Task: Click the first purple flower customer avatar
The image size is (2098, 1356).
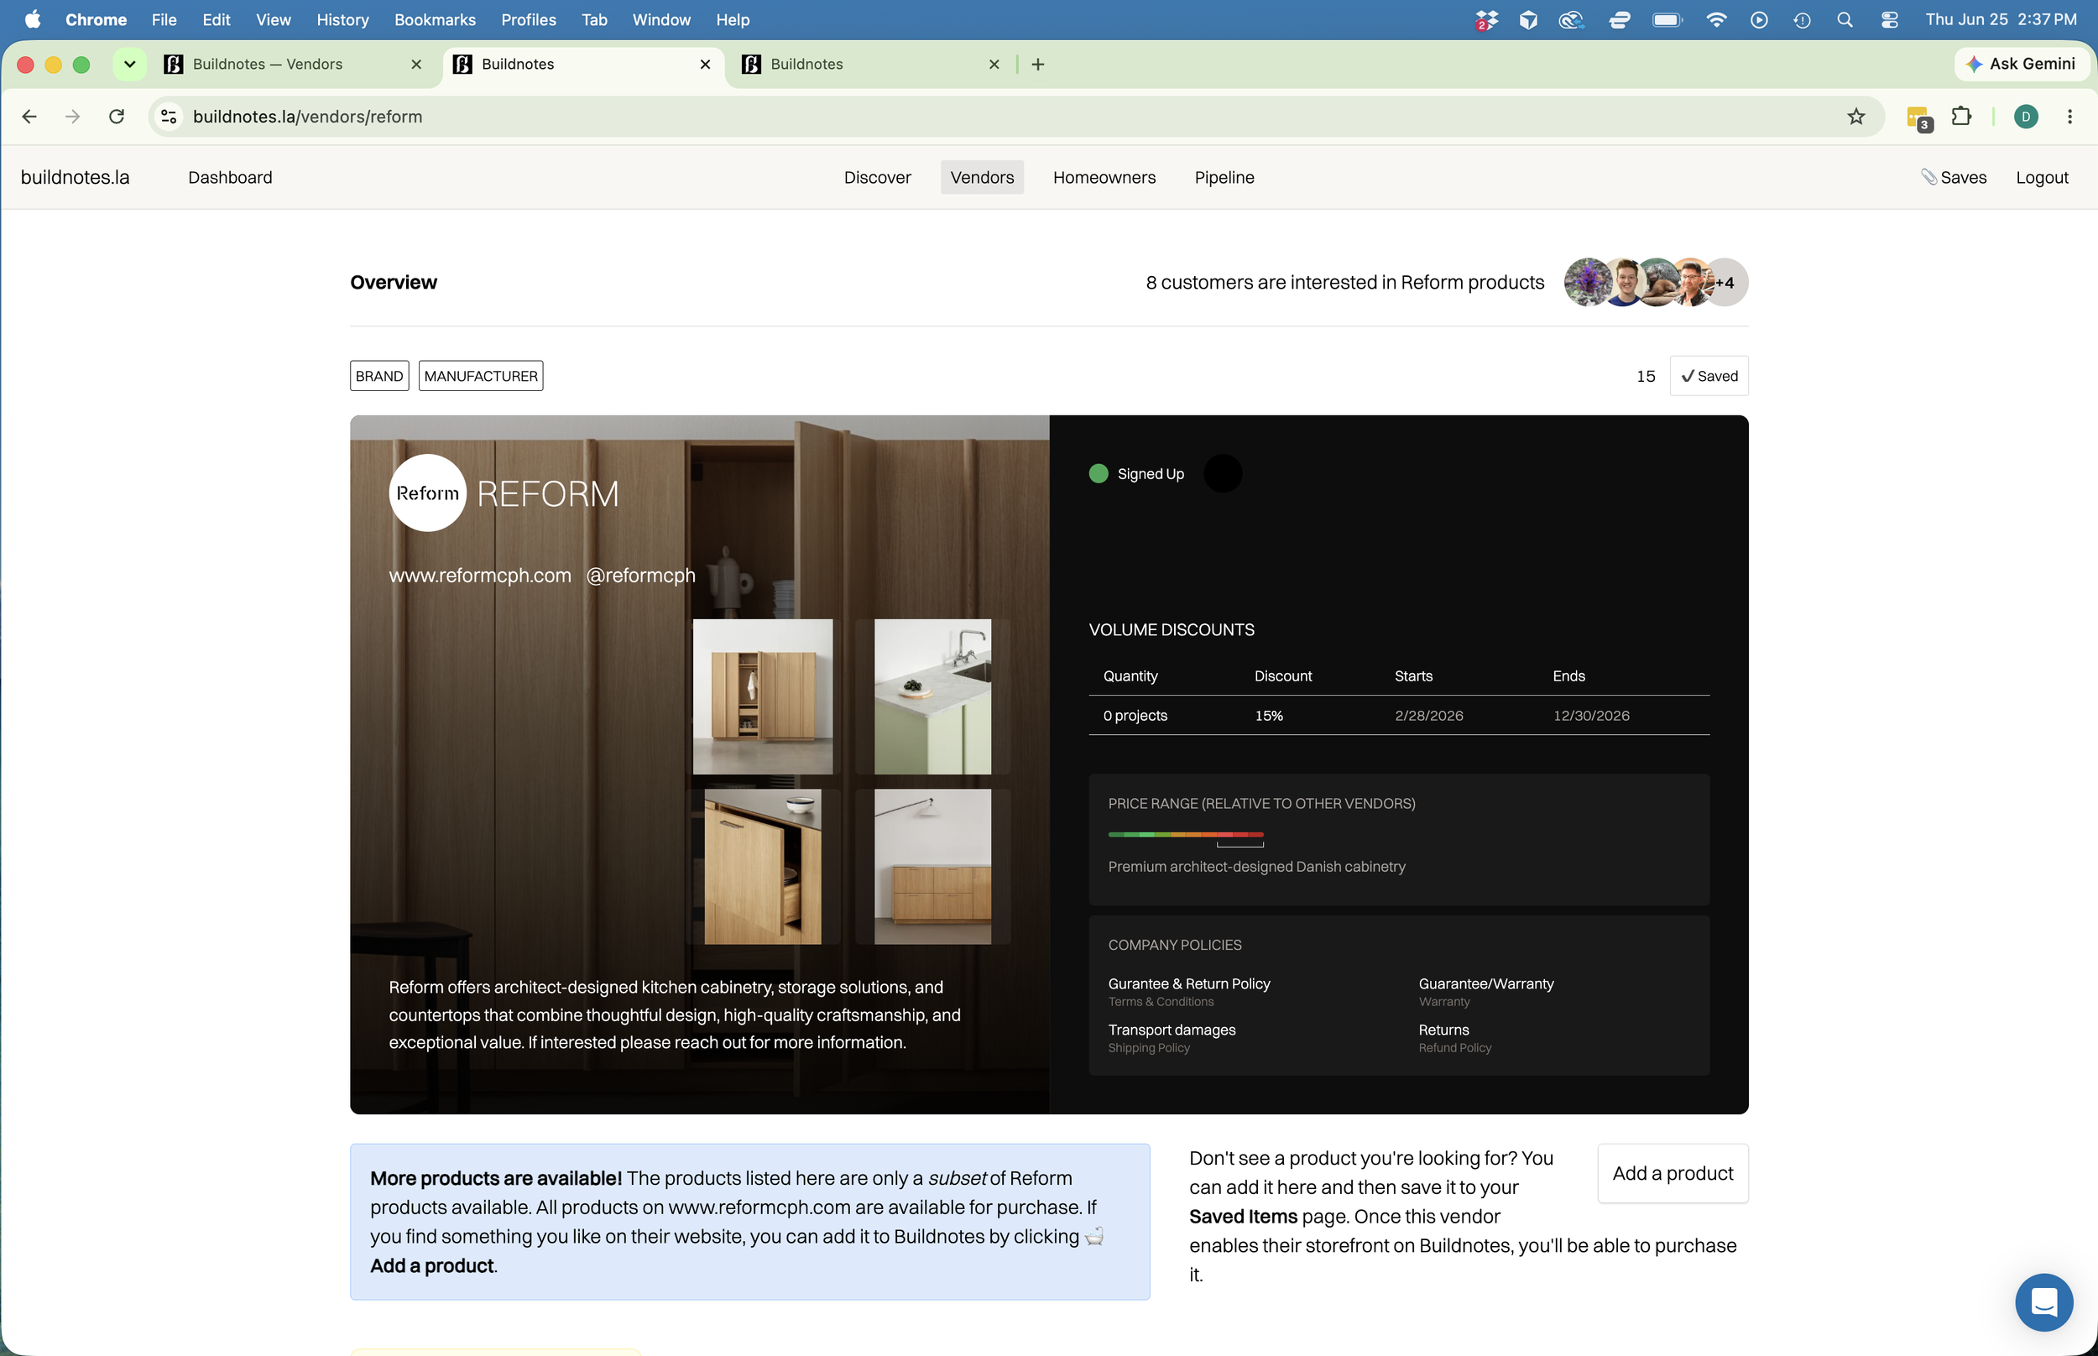Action: (1588, 283)
